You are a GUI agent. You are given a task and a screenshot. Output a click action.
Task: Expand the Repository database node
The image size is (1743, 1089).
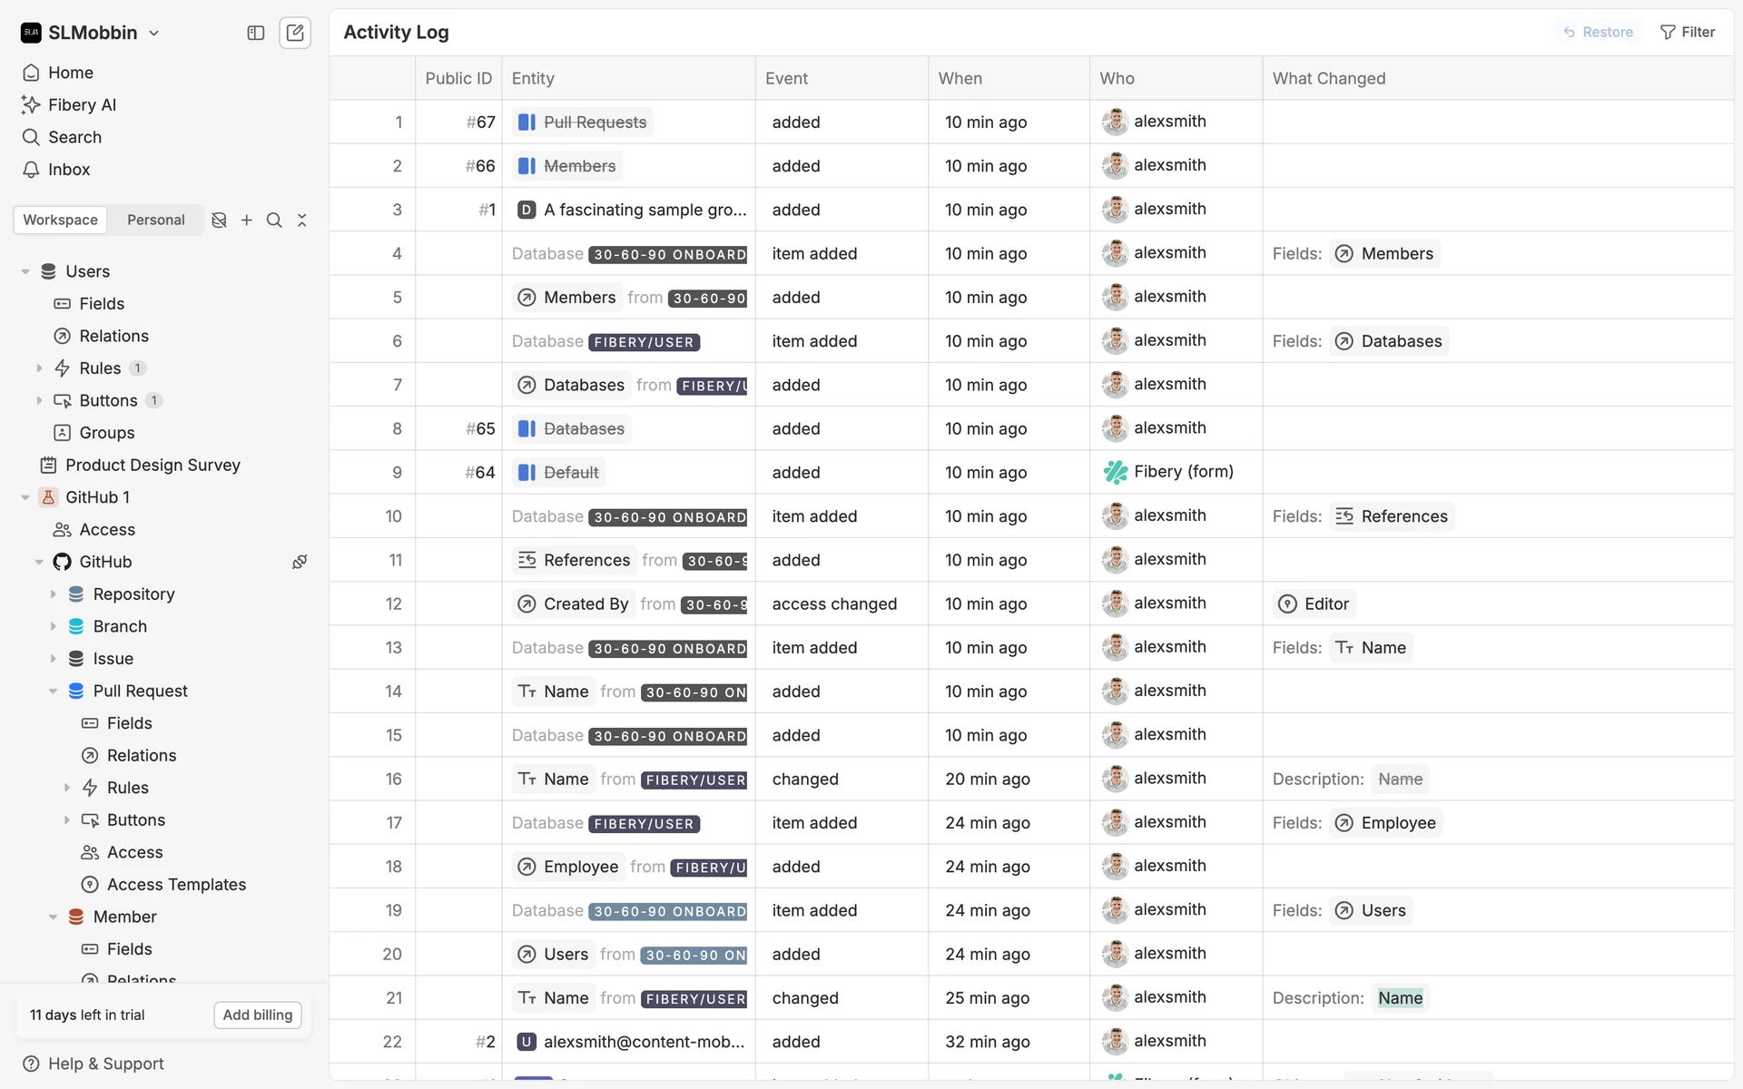(53, 594)
